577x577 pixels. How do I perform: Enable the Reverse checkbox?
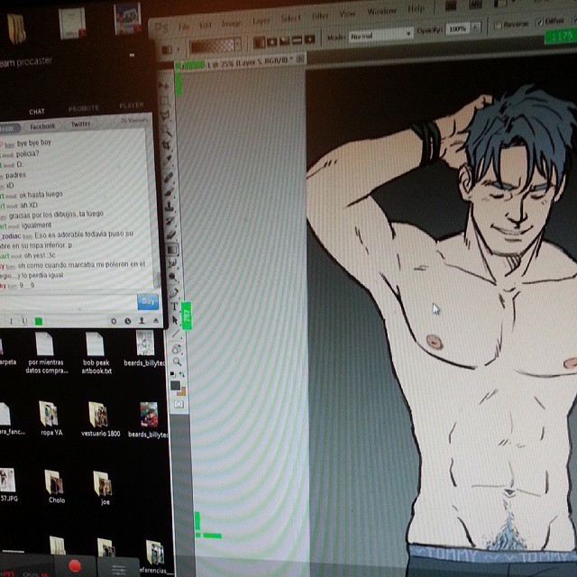498,26
